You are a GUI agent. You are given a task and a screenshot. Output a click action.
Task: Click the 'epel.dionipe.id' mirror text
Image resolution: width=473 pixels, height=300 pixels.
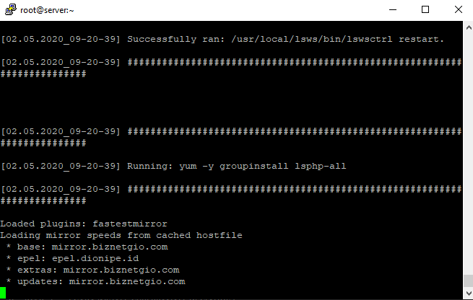(x=95, y=258)
